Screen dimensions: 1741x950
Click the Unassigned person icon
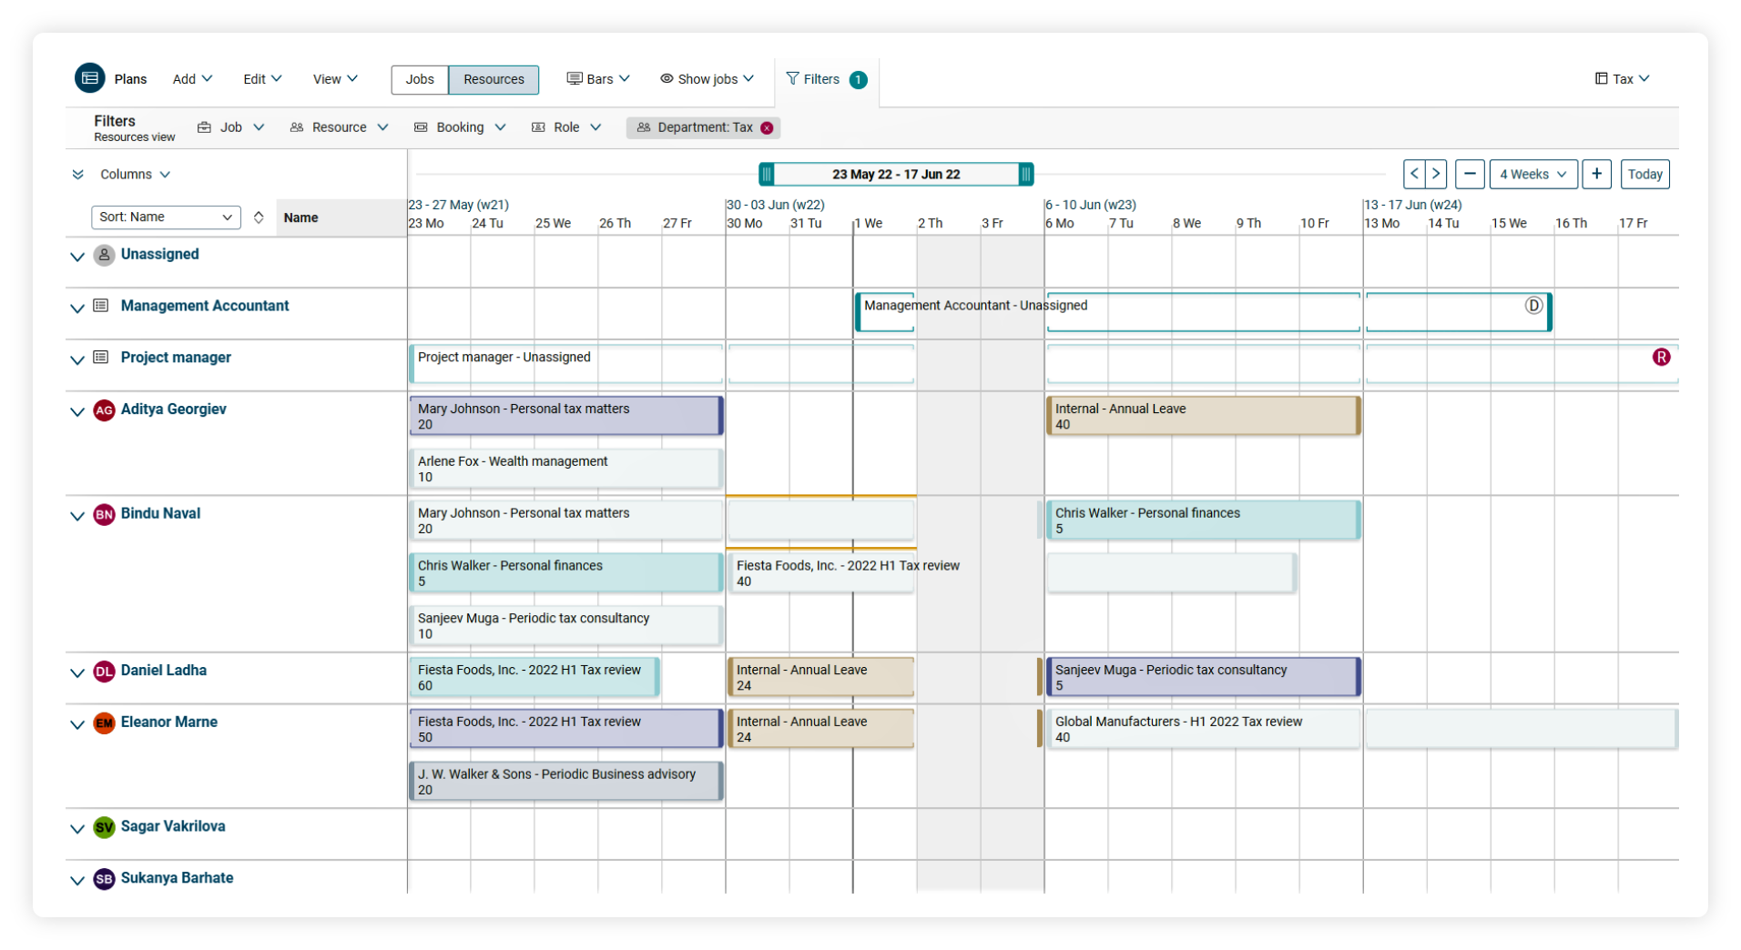(x=104, y=256)
